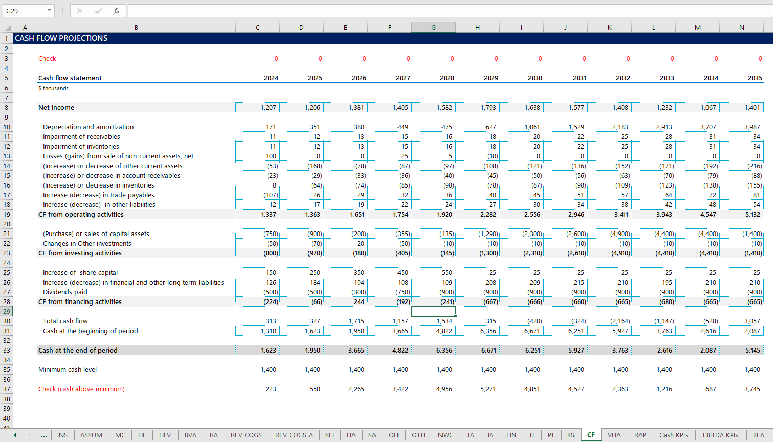Click the ellipsis for hidden sheet tabs
The height and width of the screenshot is (442, 773).
(44, 435)
